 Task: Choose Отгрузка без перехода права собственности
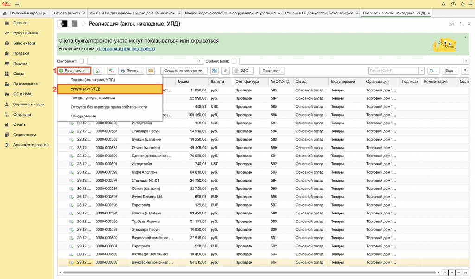(x=110, y=107)
